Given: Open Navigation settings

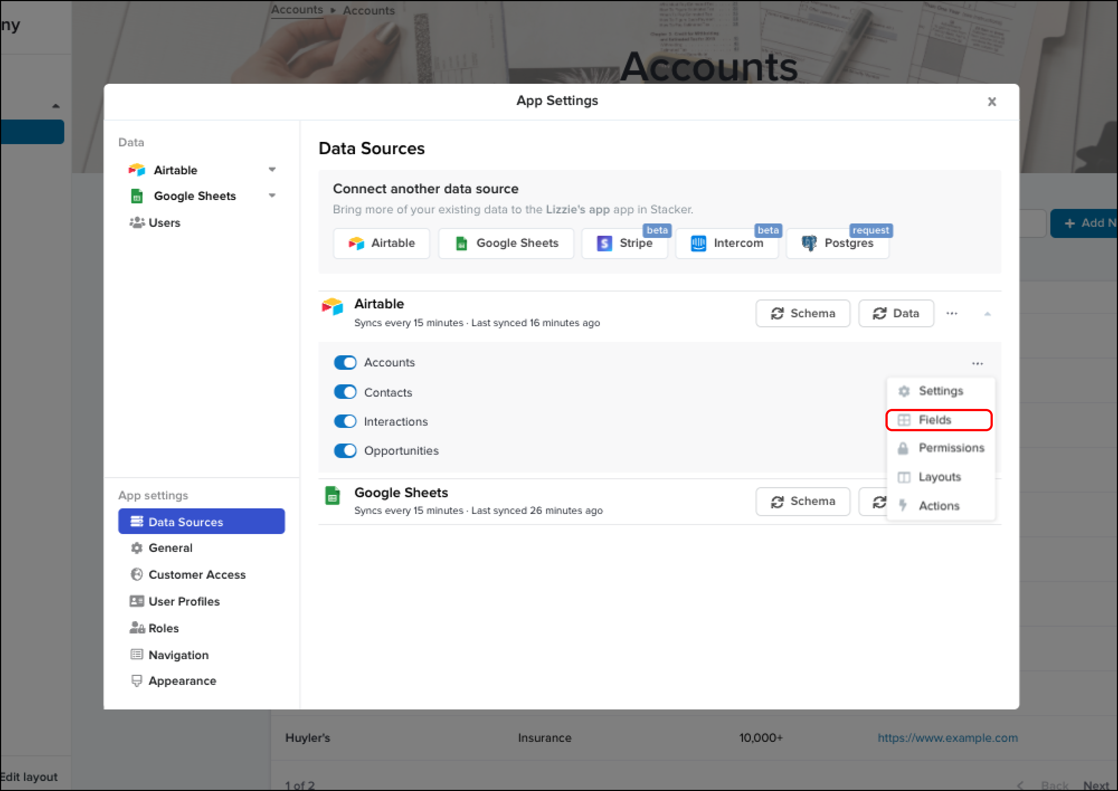Looking at the screenshot, I should (x=201, y=655).
